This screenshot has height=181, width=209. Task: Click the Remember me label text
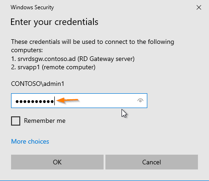click(x=45, y=121)
